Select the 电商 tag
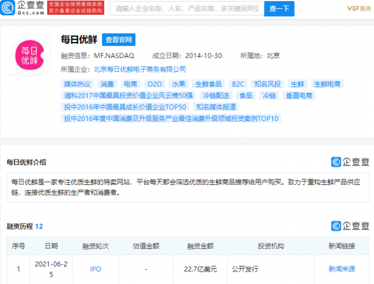The image size is (374, 284). 131,84
